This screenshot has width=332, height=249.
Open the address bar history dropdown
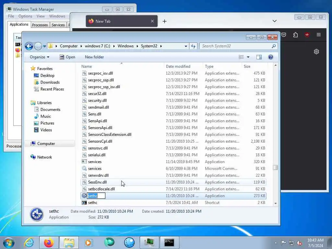tap(186, 46)
